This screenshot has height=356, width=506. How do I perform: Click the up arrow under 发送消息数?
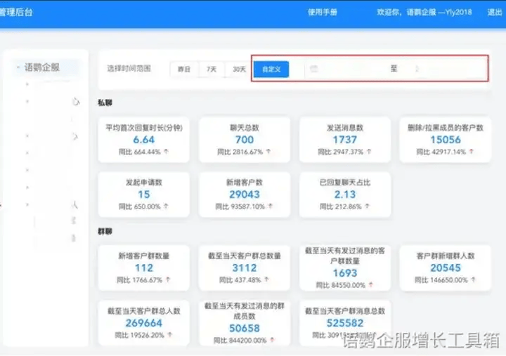click(x=368, y=152)
